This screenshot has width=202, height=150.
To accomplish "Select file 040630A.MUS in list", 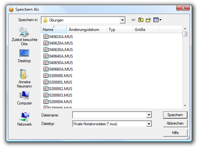I will click(60, 50).
